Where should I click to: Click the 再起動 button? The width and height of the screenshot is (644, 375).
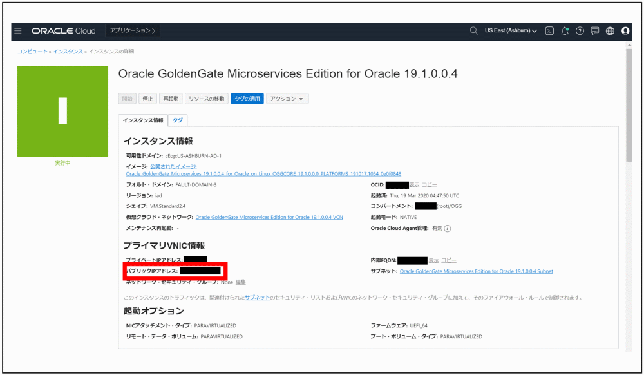pos(171,99)
